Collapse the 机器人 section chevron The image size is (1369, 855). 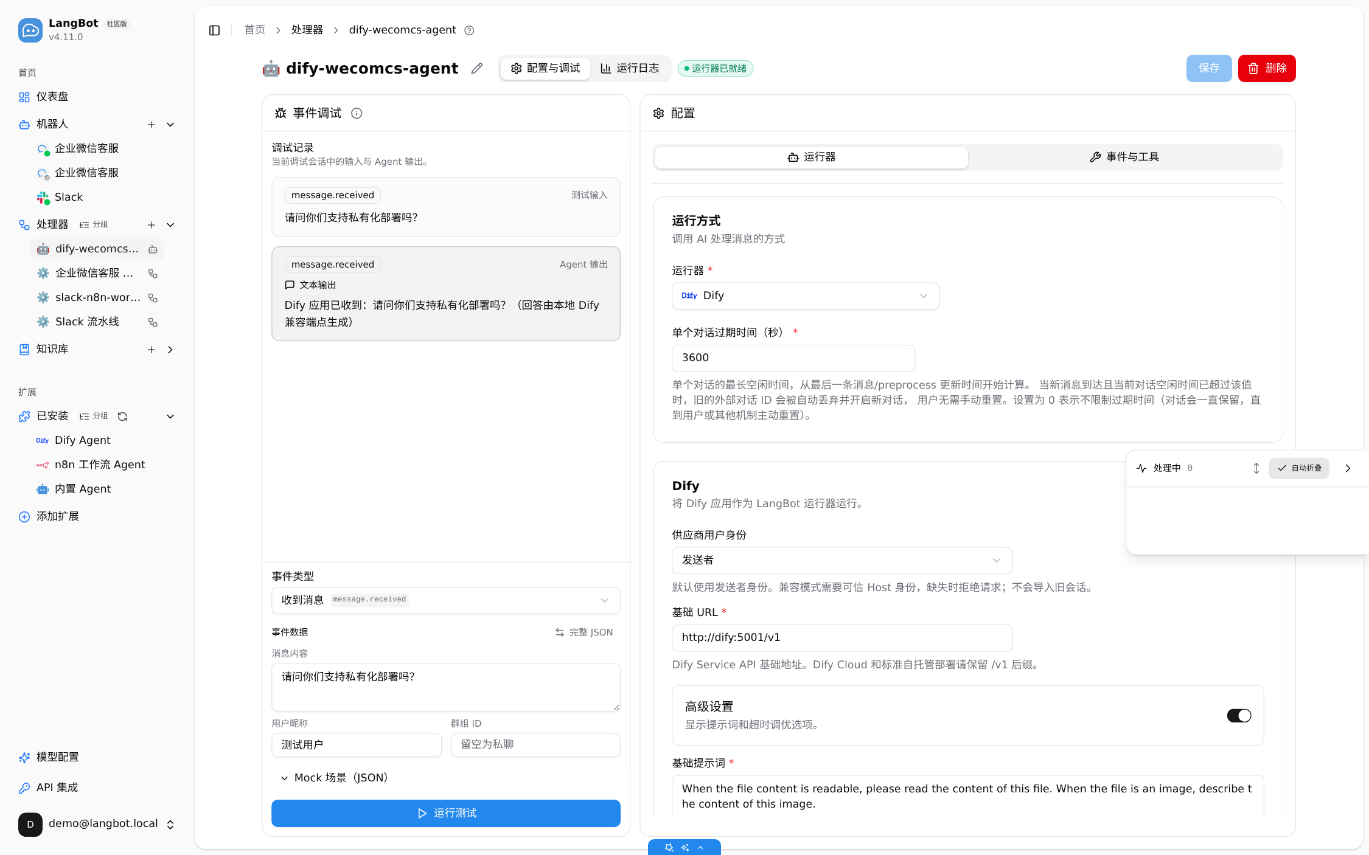point(170,124)
